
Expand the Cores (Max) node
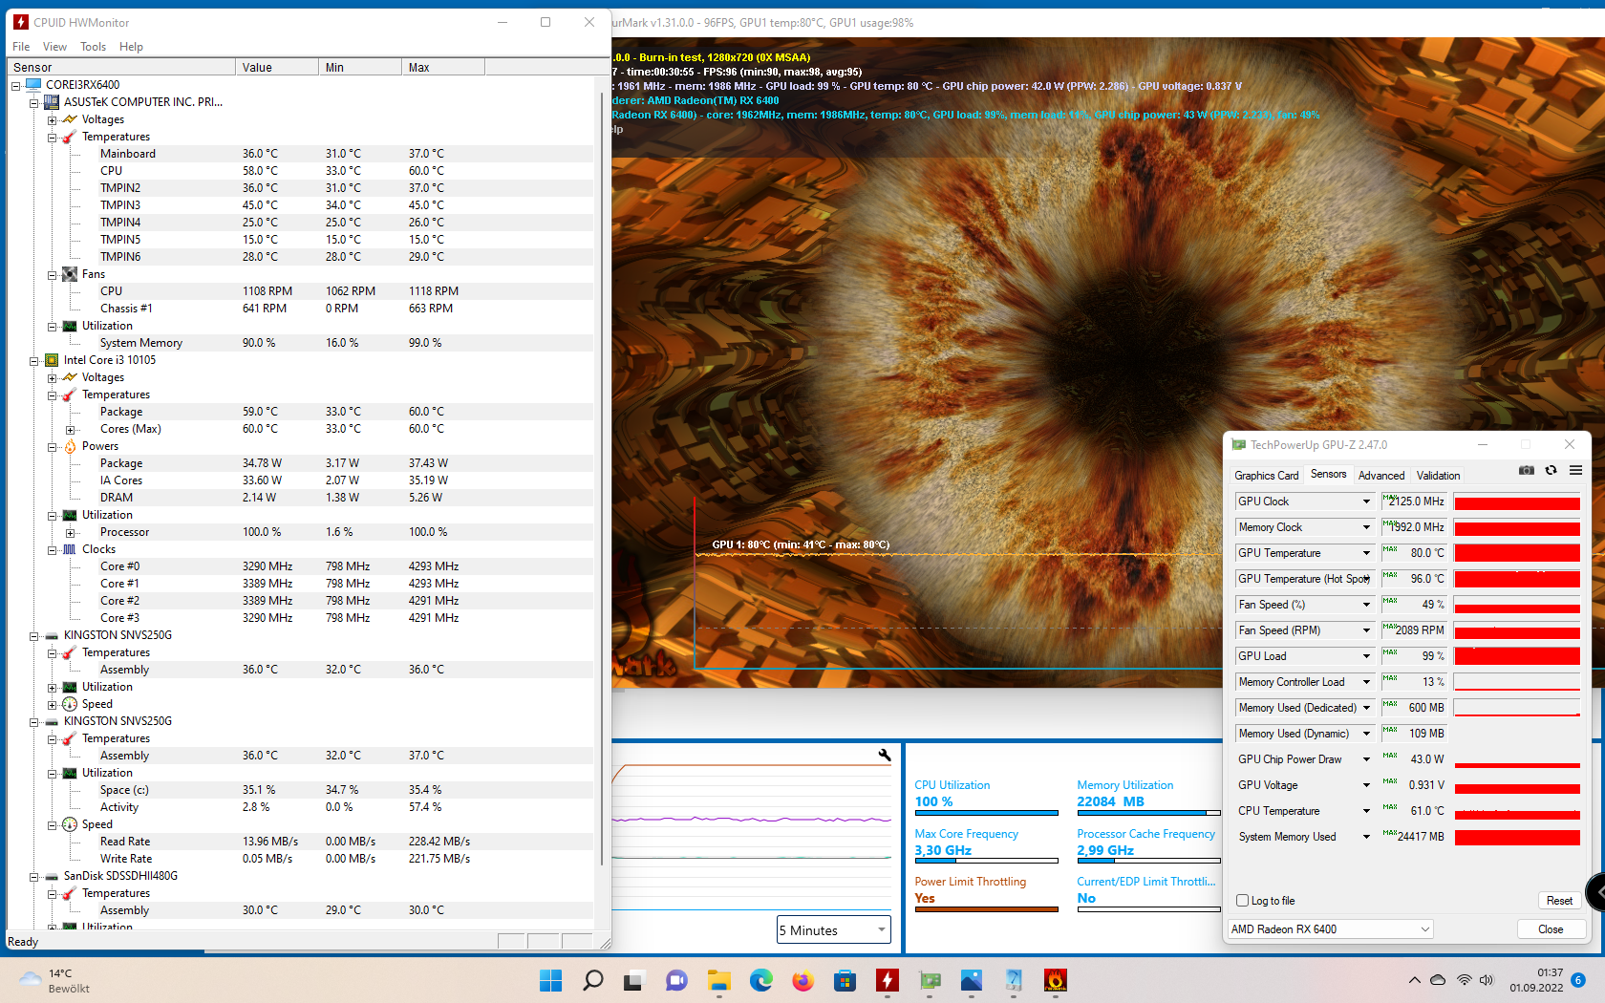(70, 430)
